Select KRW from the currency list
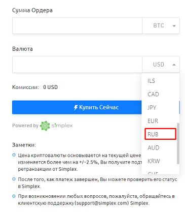This screenshot has width=185, height=212. tap(161, 161)
